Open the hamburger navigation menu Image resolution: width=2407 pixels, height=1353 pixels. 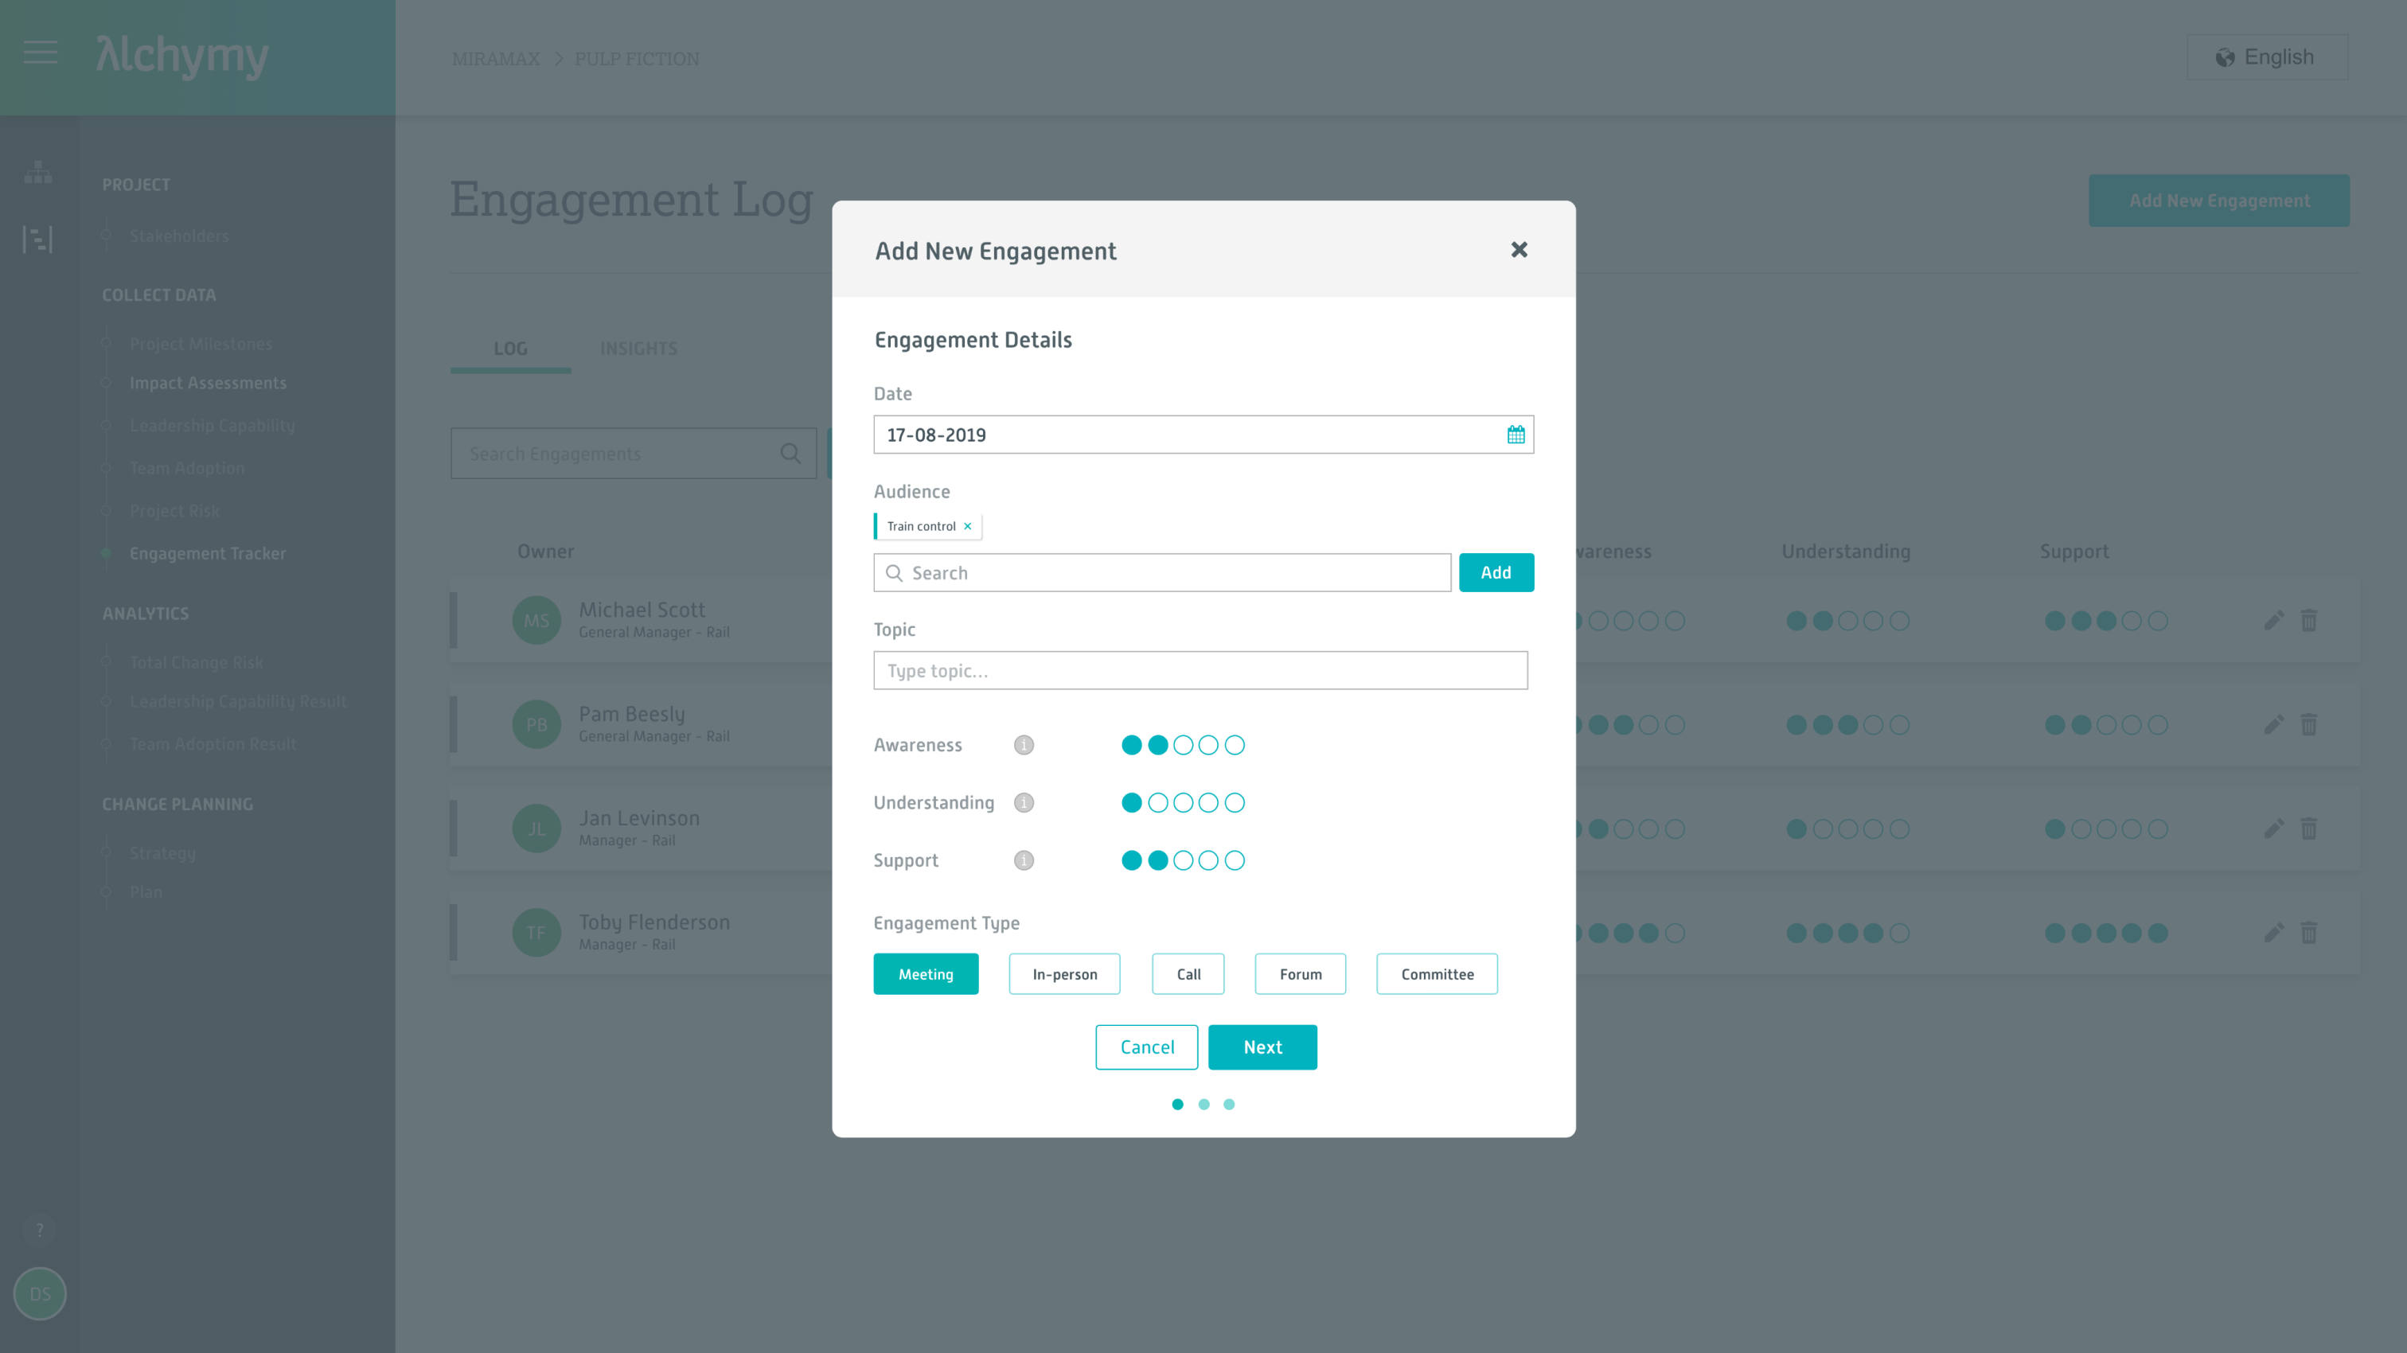coord(39,53)
